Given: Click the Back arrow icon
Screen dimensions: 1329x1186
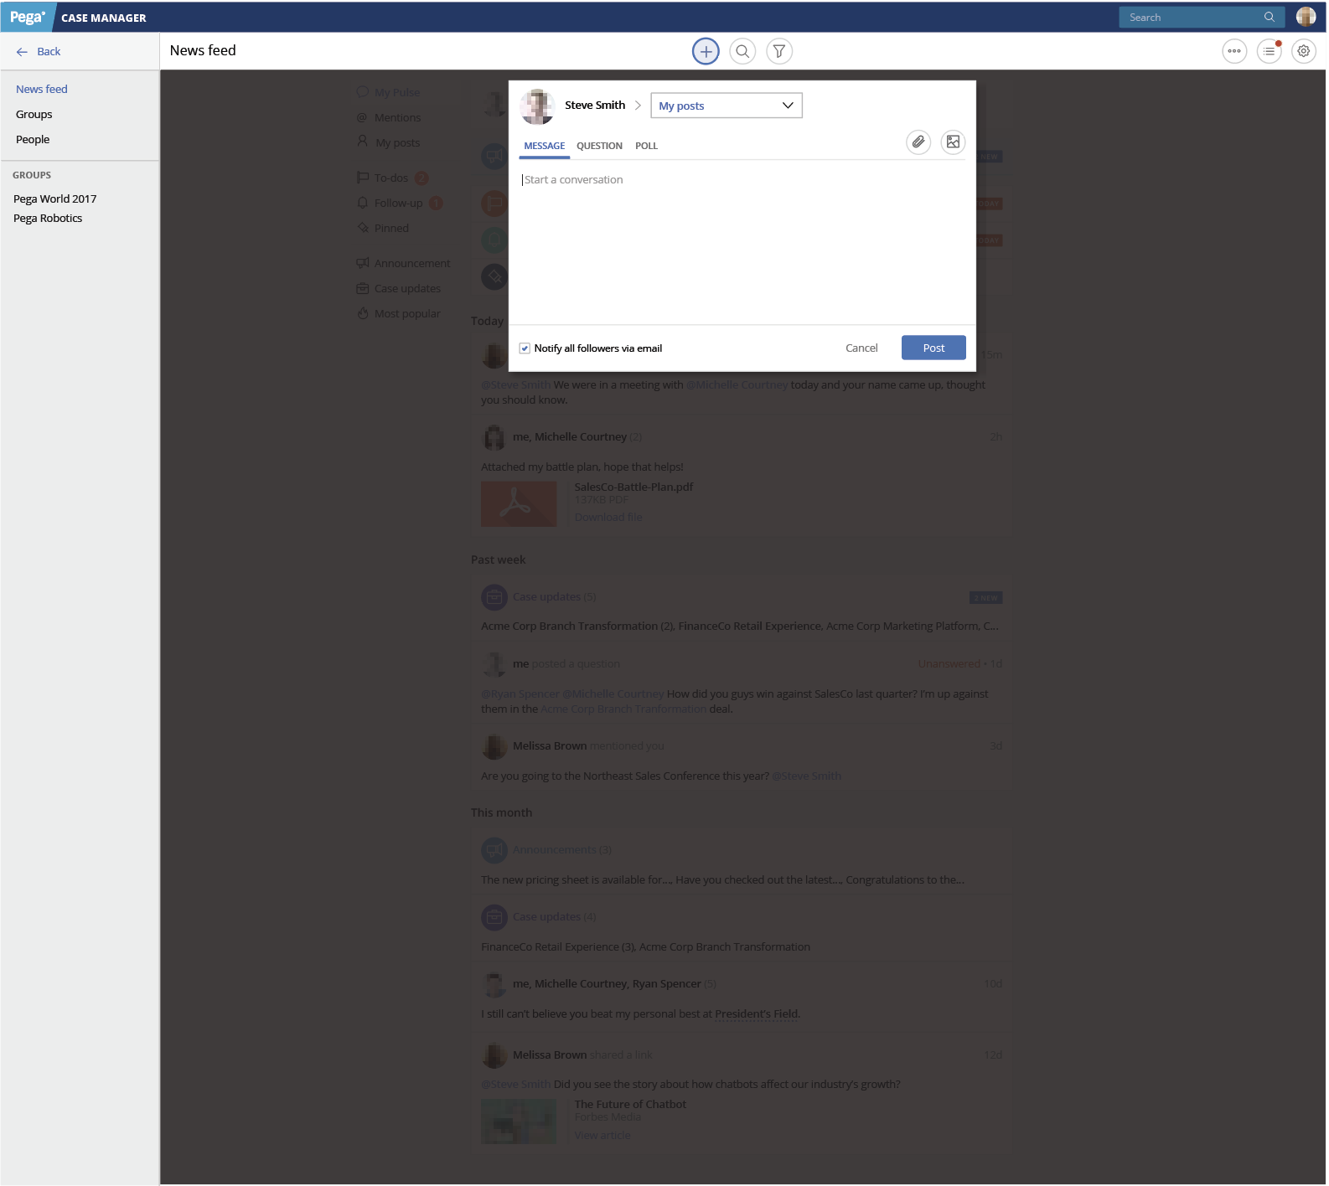Looking at the screenshot, I should pos(22,52).
